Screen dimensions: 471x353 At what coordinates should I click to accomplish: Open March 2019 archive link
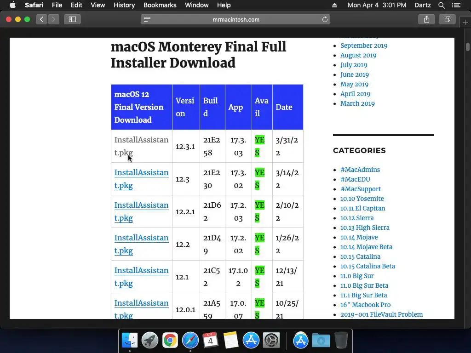(x=357, y=103)
